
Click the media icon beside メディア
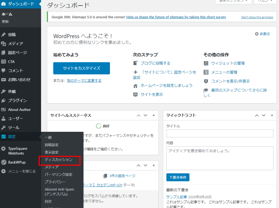click(x=3, y=44)
